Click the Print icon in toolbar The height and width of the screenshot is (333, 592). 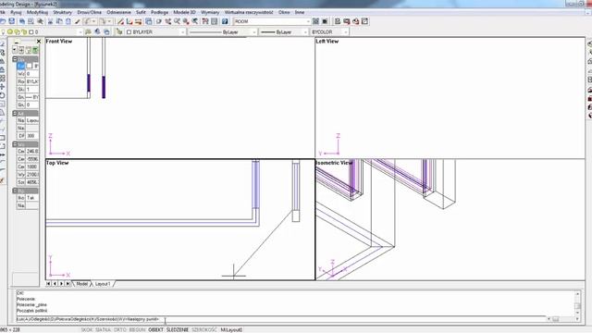click(x=22, y=21)
